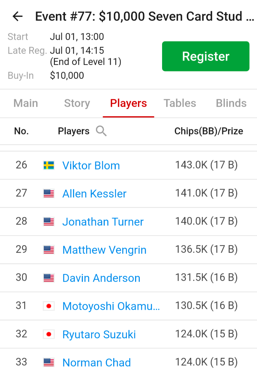Tap the Chips(BB)/Prize column header

(208, 131)
